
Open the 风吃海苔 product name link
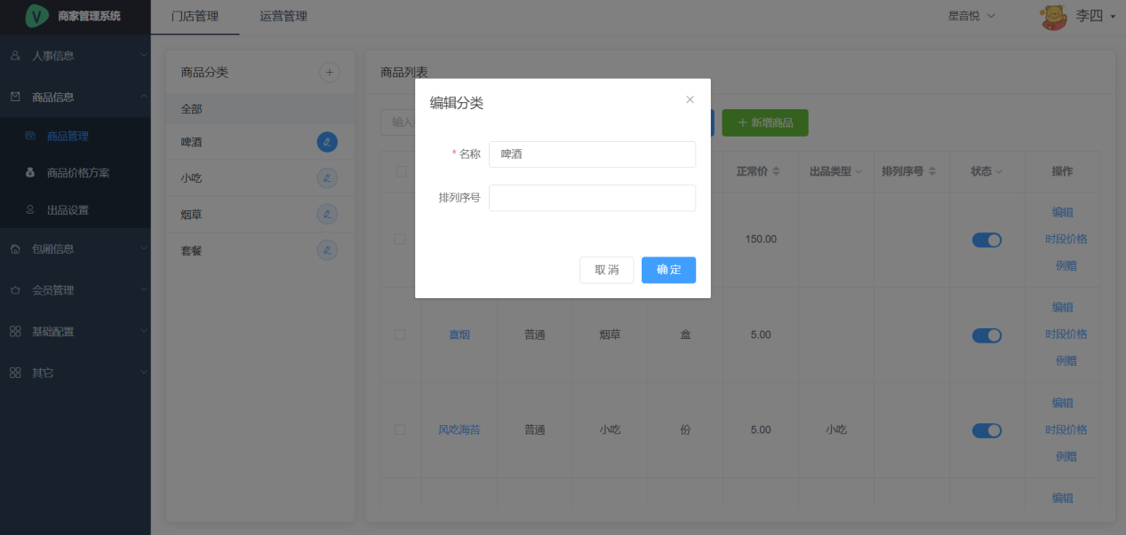(459, 429)
